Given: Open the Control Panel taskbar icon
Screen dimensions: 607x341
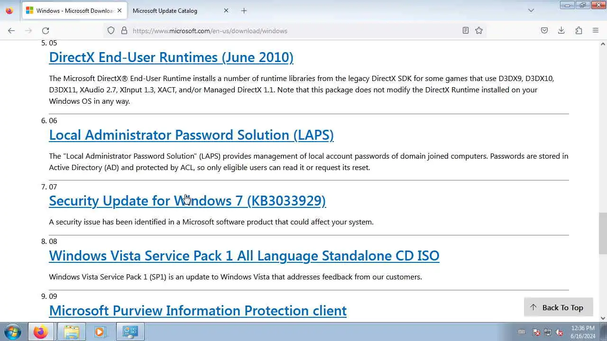Looking at the screenshot, I should tap(130, 332).
